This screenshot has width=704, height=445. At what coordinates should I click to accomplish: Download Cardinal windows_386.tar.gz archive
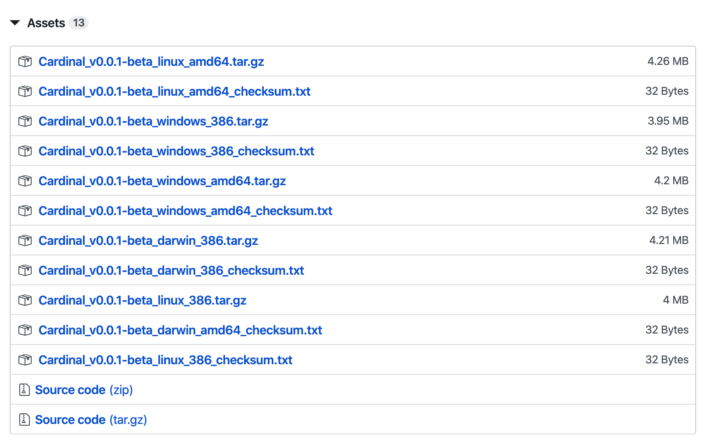tap(153, 121)
